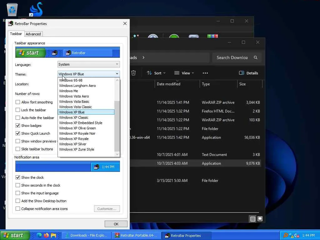Open the three-dots See more menu
Screen dimensions: 320x240
click(205, 73)
